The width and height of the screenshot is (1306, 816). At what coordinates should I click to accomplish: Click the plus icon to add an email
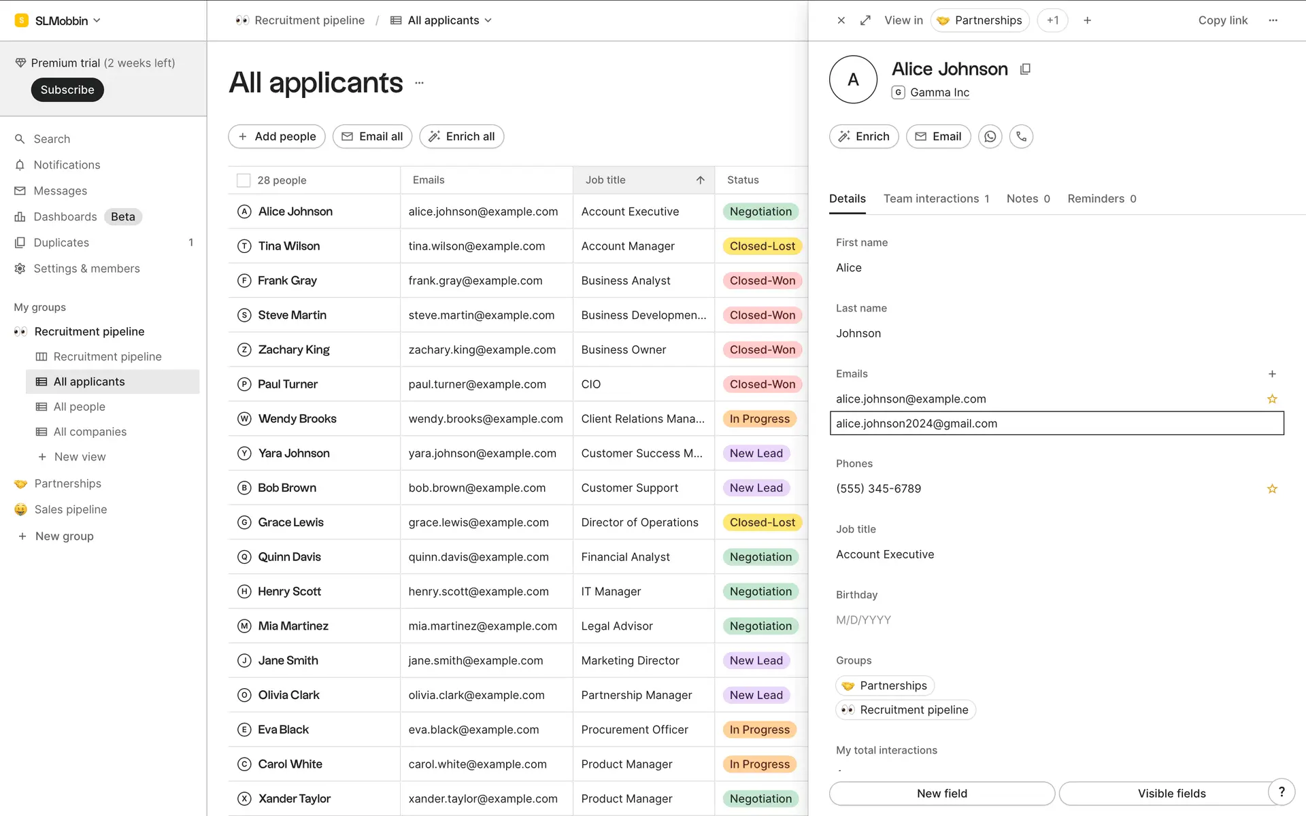(1272, 374)
